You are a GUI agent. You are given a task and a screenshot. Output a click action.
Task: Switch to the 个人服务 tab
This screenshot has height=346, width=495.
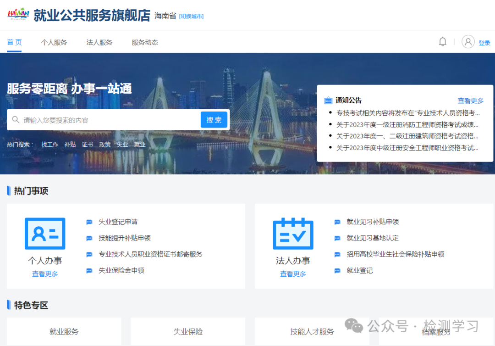tap(55, 41)
